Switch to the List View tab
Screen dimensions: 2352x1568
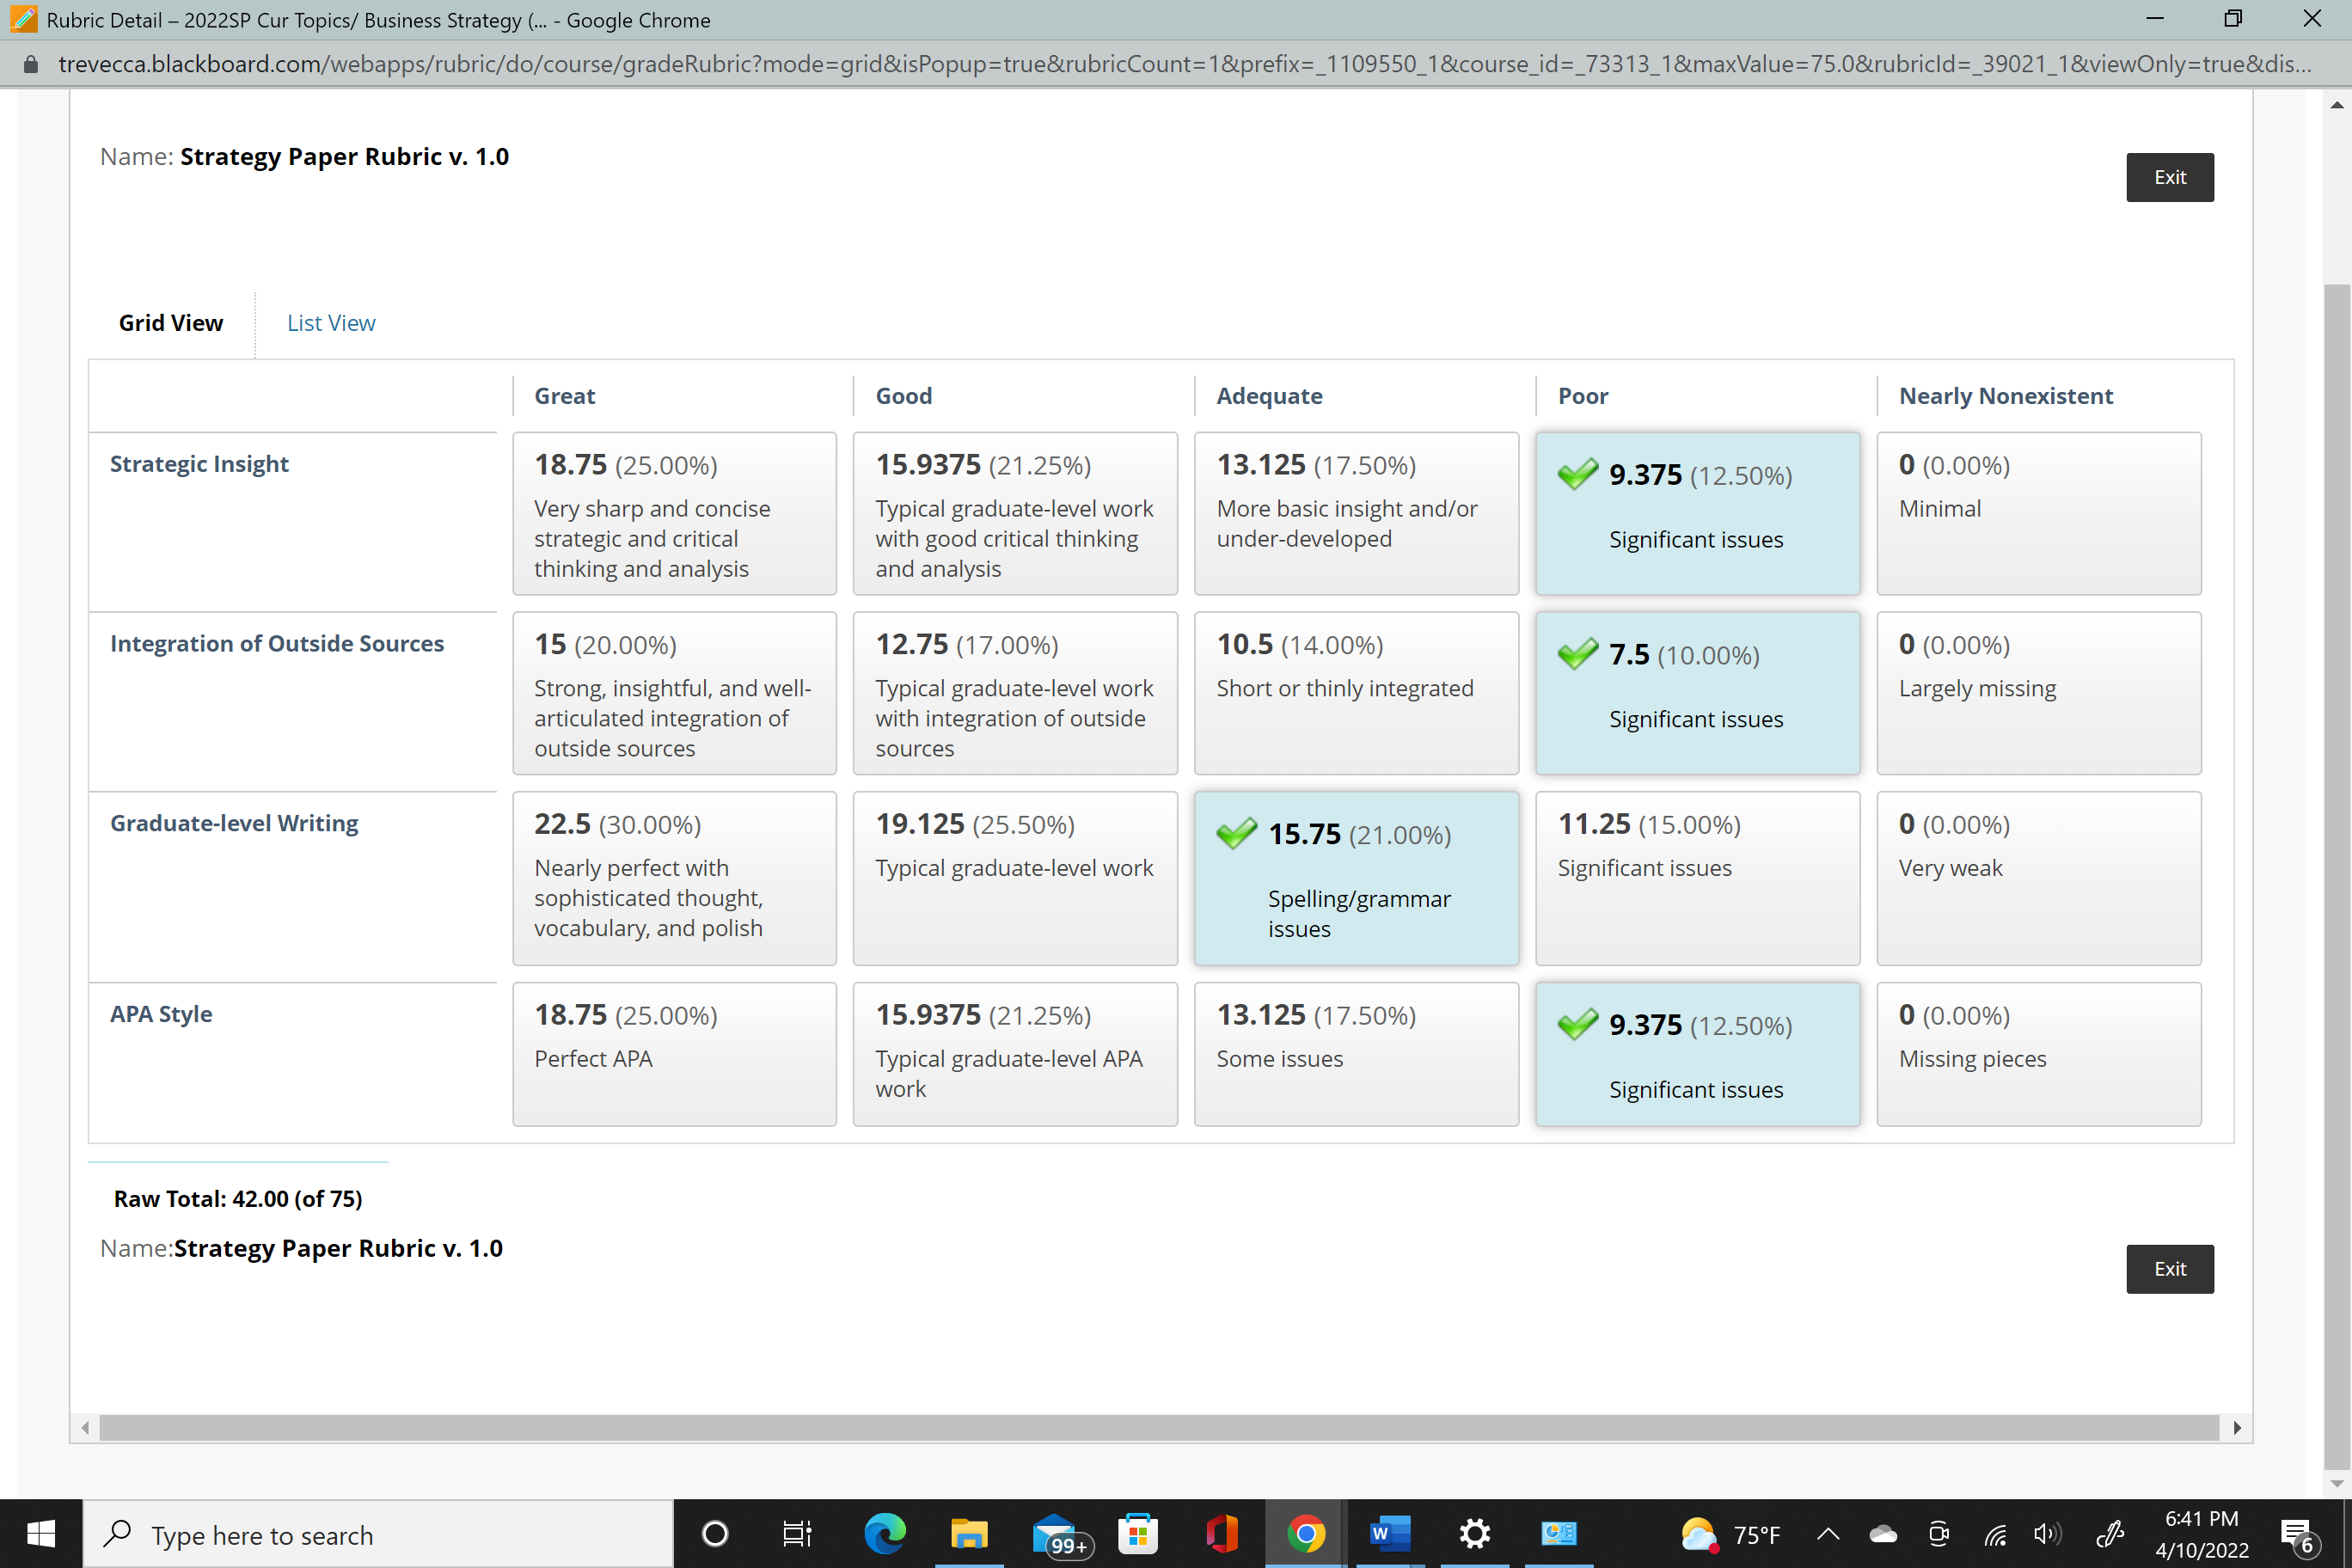331,323
